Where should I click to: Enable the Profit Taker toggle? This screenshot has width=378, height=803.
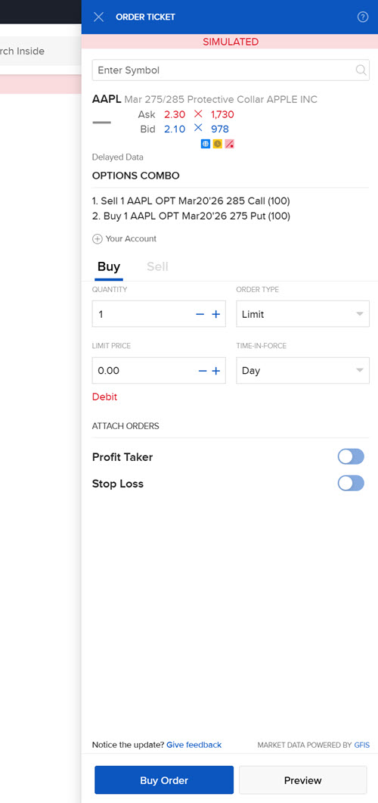[x=351, y=456]
